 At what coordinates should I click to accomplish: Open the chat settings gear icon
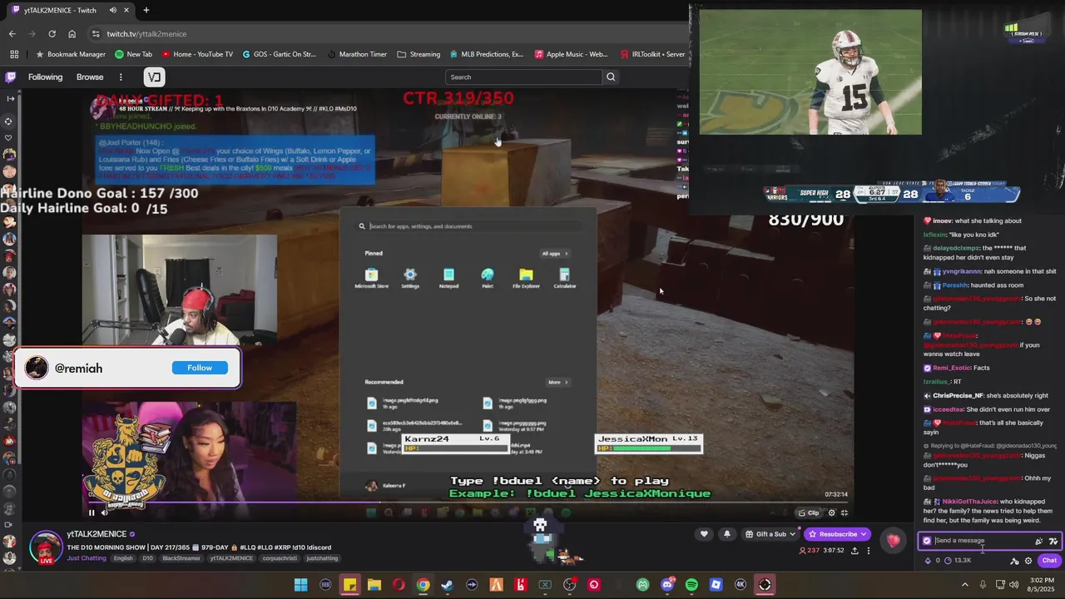click(x=1028, y=561)
